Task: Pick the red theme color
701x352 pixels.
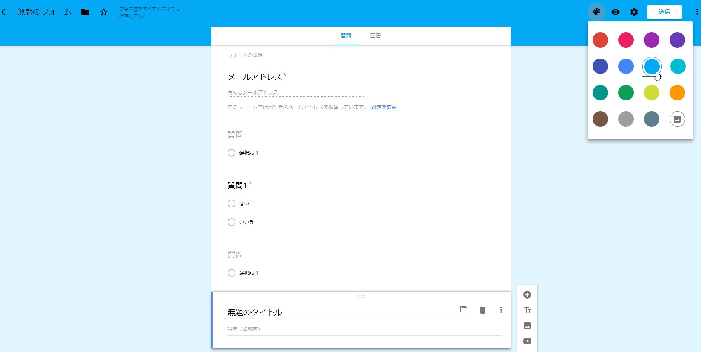Action: [600, 40]
